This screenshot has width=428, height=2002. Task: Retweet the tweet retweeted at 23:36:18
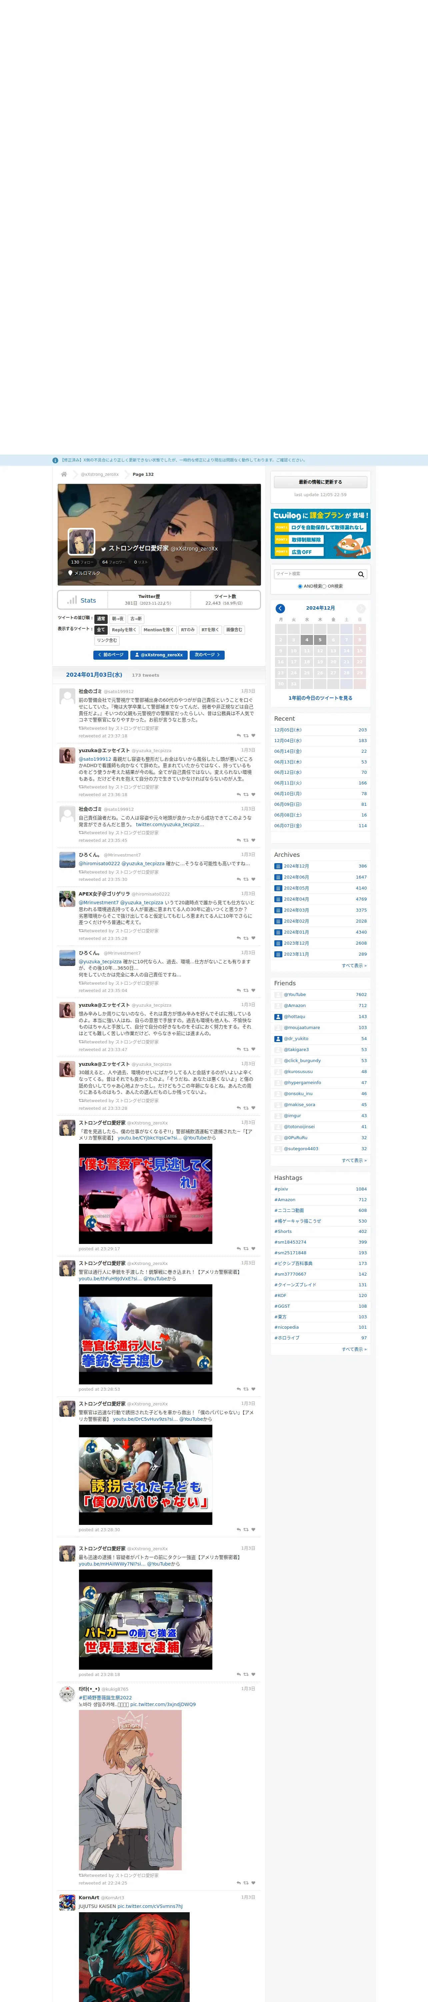246,794
